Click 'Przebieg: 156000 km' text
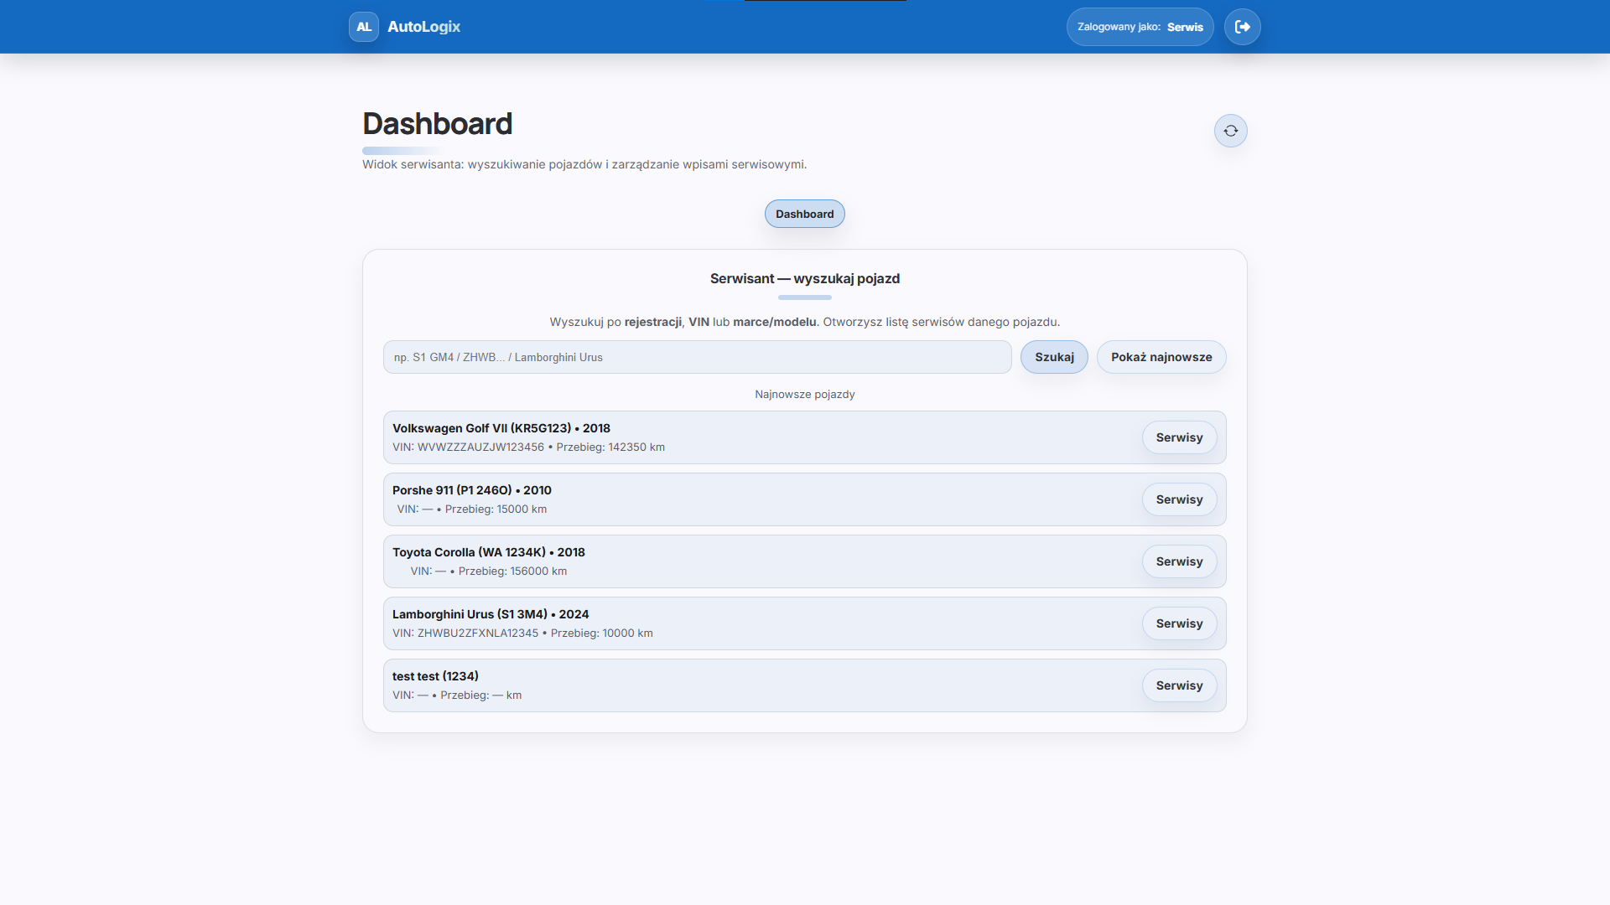1610x905 pixels. [x=512, y=571]
